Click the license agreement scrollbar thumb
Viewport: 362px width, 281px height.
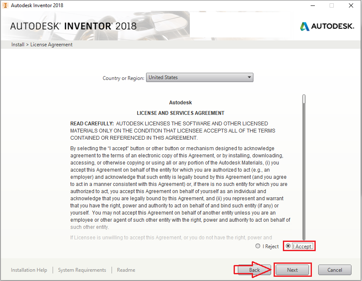pyautogui.click(x=304, y=99)
